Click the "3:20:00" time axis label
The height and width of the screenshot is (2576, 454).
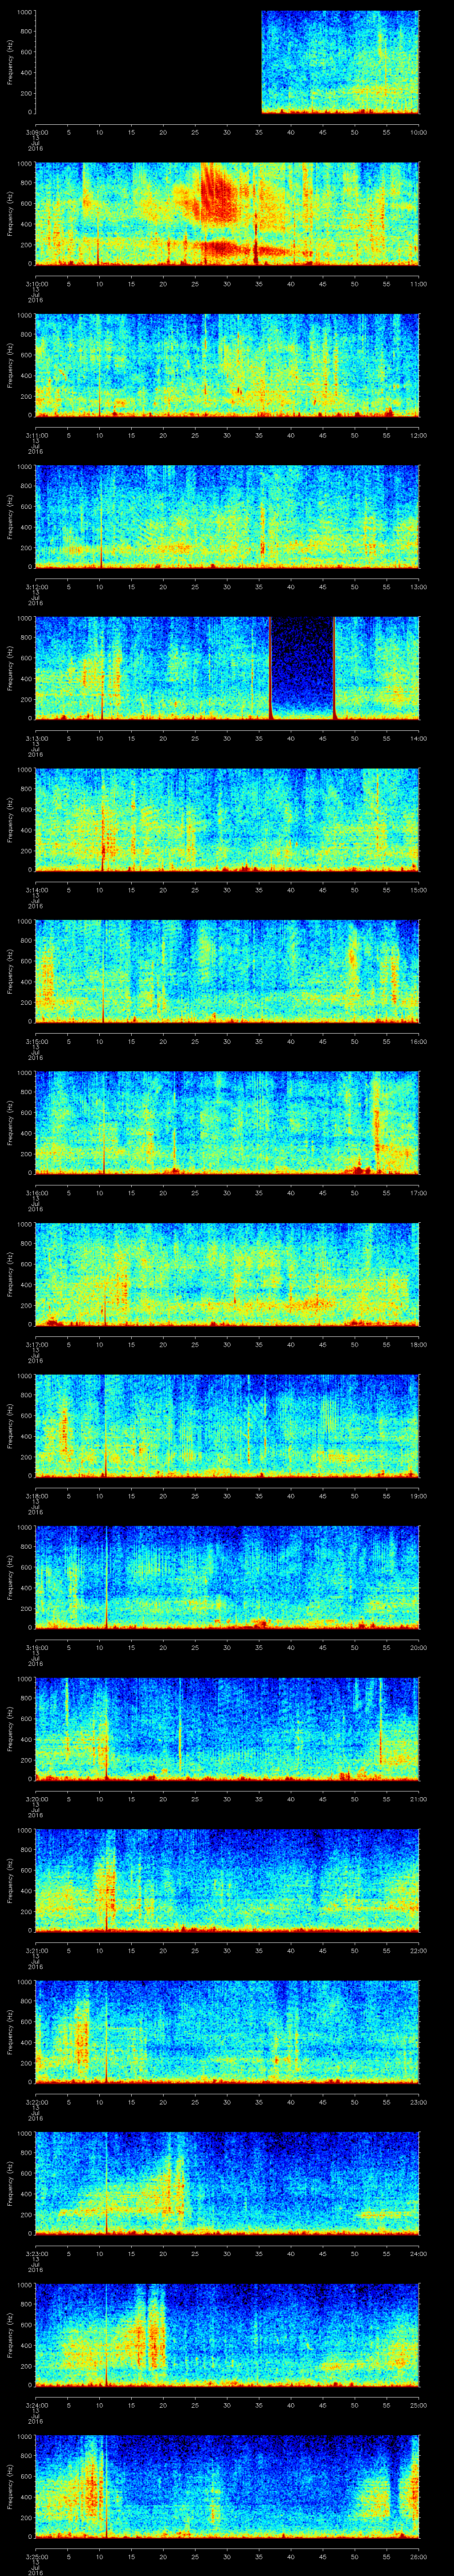[x=36, y=1799]
